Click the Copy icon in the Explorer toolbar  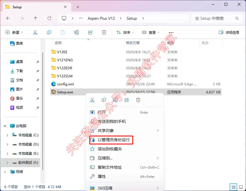coord(49,32)
